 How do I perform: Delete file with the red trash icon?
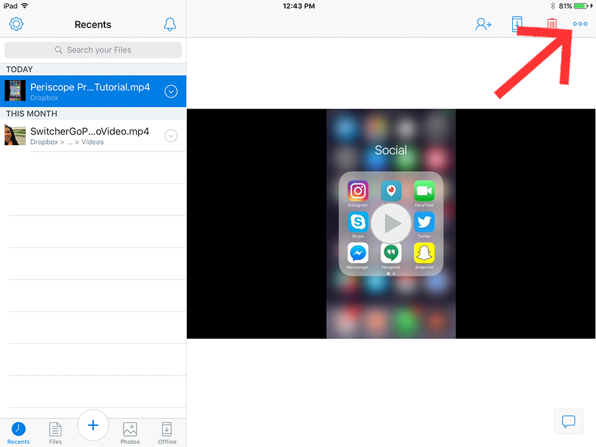point(551,24)
